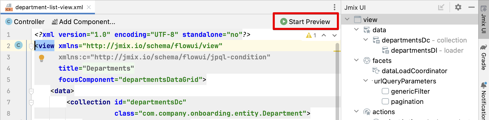Click Add Component in the toolbar
489x120 pixels.
[x=84, y=22]
